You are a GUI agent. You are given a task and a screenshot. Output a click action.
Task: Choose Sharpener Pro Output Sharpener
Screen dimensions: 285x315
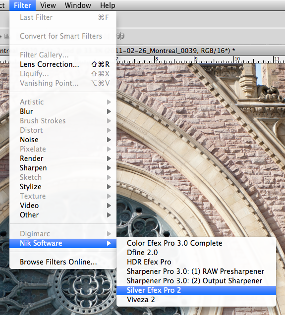(196, 281)
